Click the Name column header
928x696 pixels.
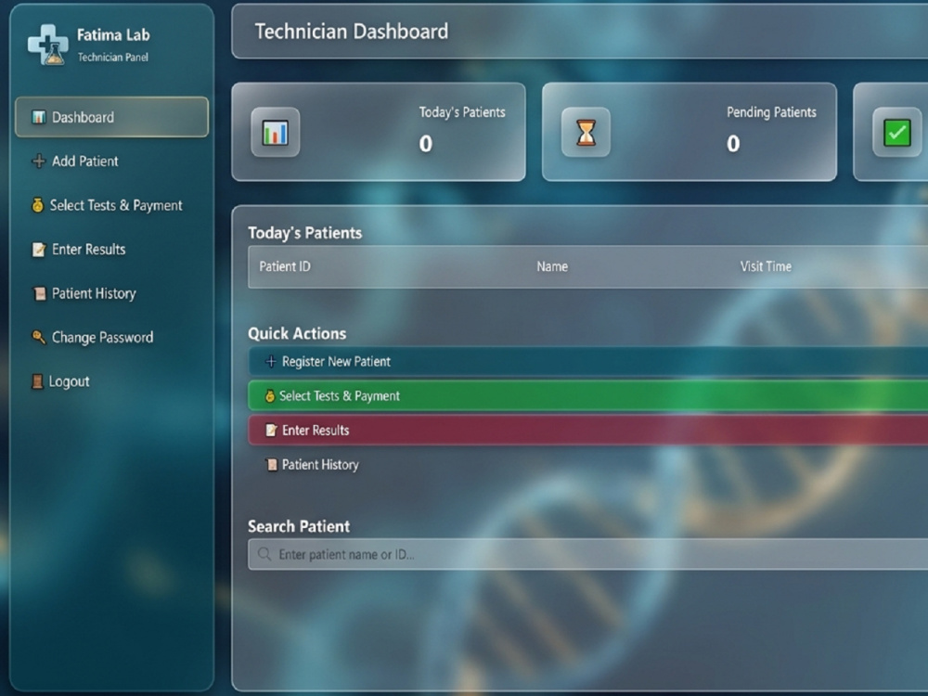click(x=552, y=267)
